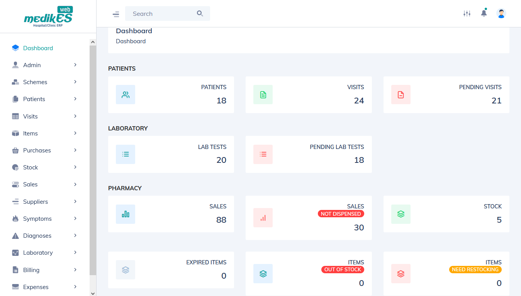Click the Pending Visits red document icon
The image size is (521, 296).
click(x=401, y=95)
